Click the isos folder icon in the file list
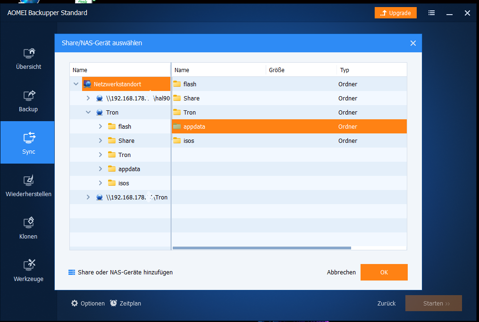479x322 pixels. click(177, 140)
